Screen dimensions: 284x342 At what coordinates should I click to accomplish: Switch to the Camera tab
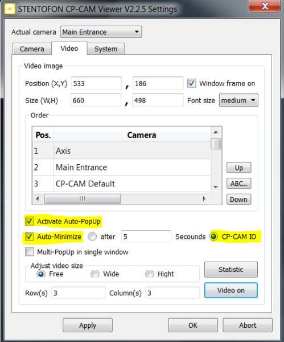(32, 49)
